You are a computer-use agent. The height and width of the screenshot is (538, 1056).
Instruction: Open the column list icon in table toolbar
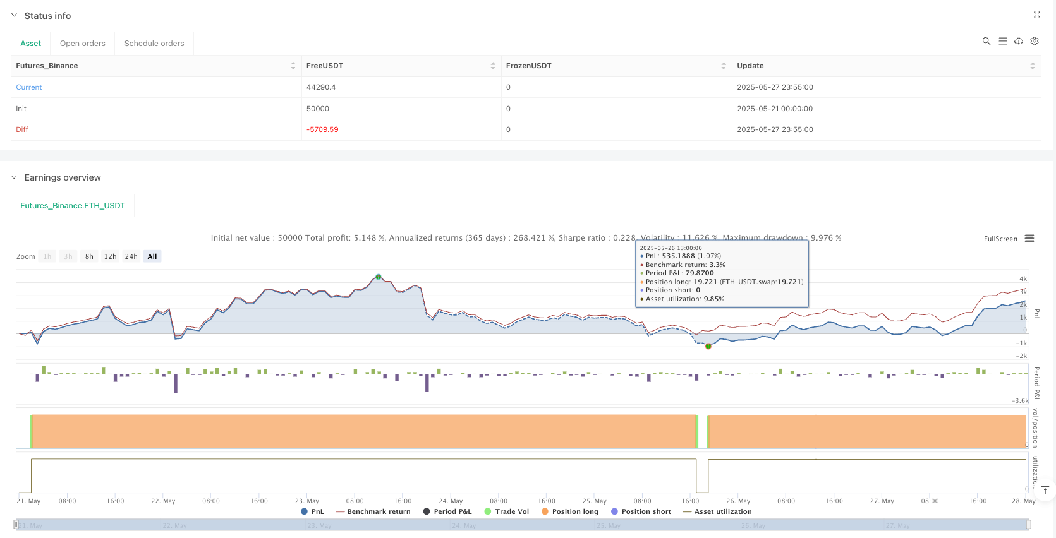(1002, 41)
